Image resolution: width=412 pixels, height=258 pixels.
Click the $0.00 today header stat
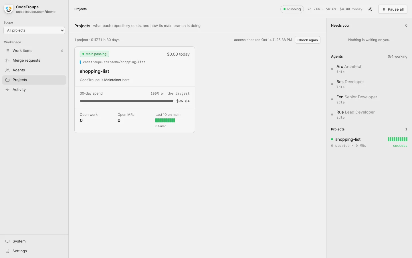click(351, 9)
